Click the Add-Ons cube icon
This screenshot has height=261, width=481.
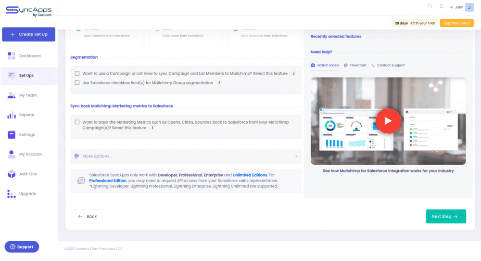tap(12, 174)
